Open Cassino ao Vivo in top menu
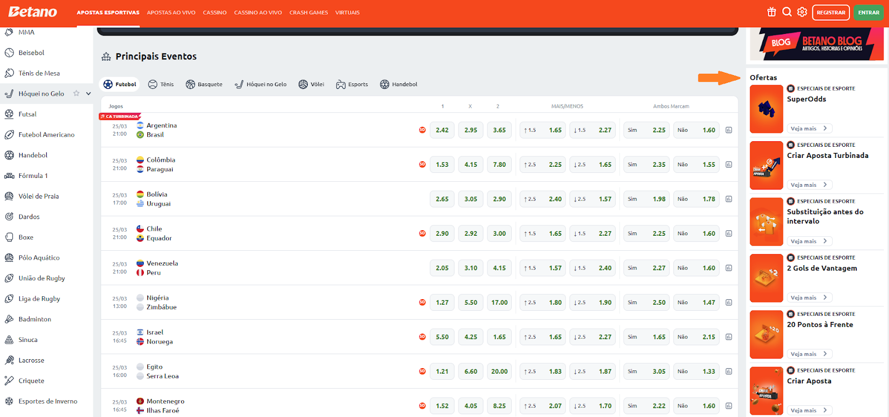The height and width of the screenshot is (417, 889). (x=258, y=12)
